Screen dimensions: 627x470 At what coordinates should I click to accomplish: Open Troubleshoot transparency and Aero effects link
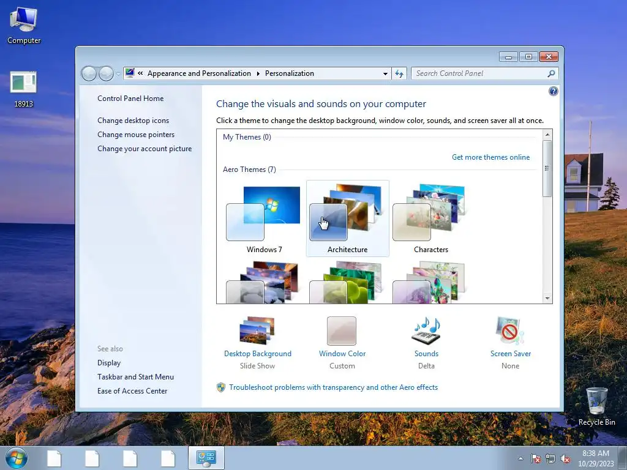pos(334,387)
